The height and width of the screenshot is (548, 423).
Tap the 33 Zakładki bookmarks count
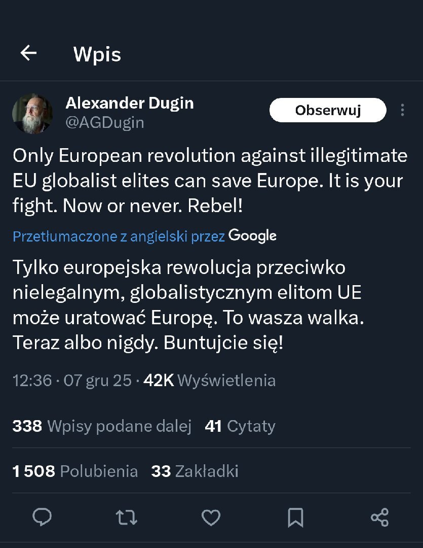(195, 471)
